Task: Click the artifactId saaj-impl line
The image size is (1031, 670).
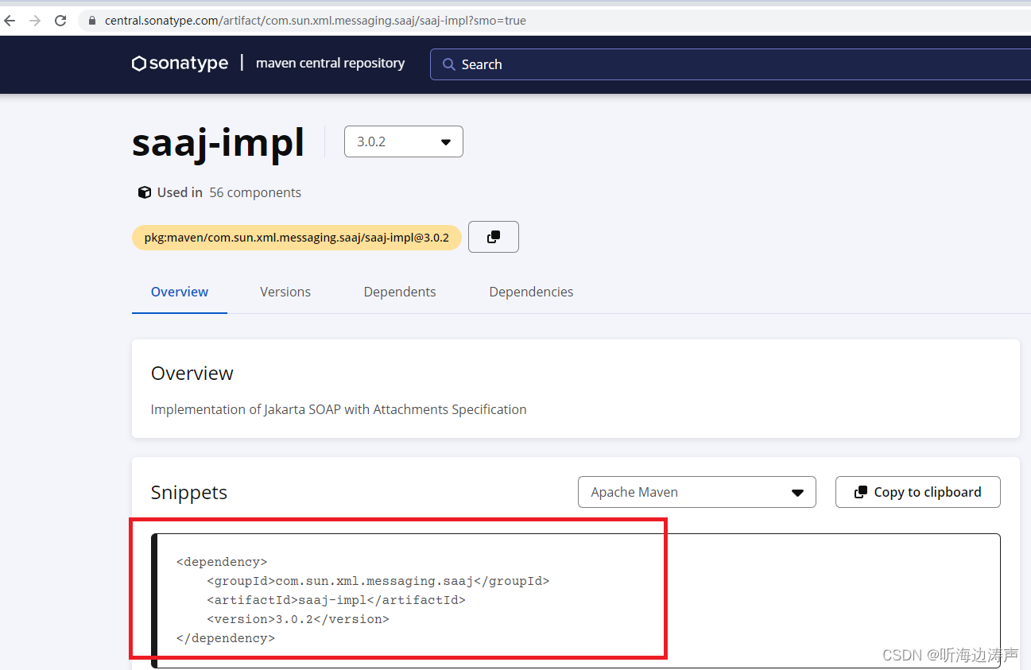Action: 336,600
